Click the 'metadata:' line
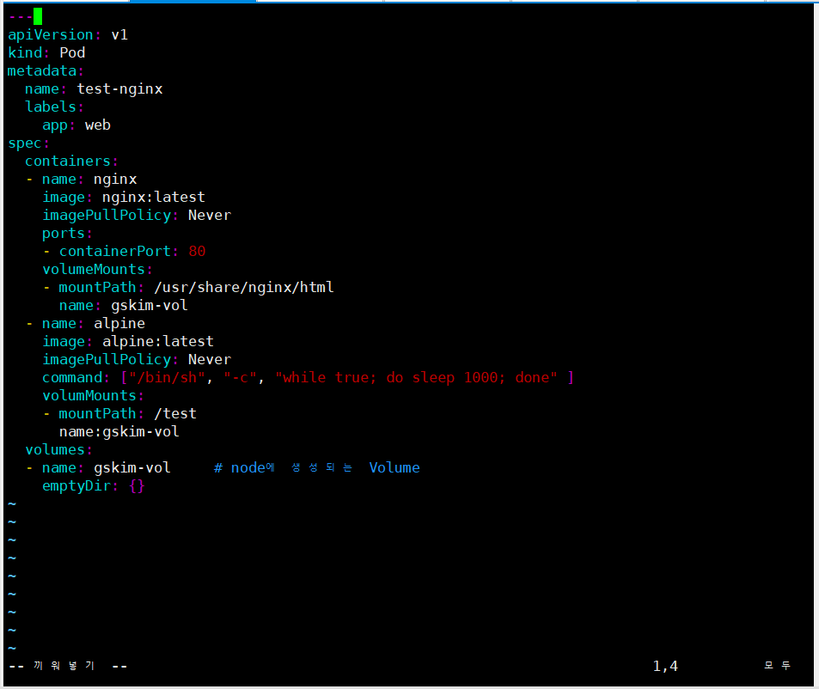This screenshot has height=689, width=819. tap(46, 71)
